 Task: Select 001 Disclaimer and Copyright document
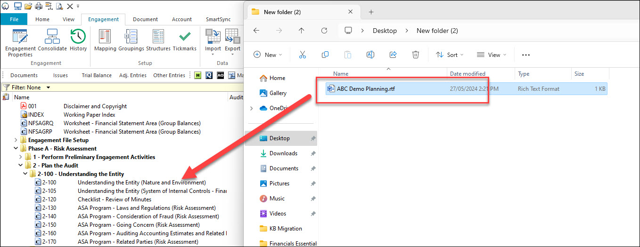[x=74, y=106]
